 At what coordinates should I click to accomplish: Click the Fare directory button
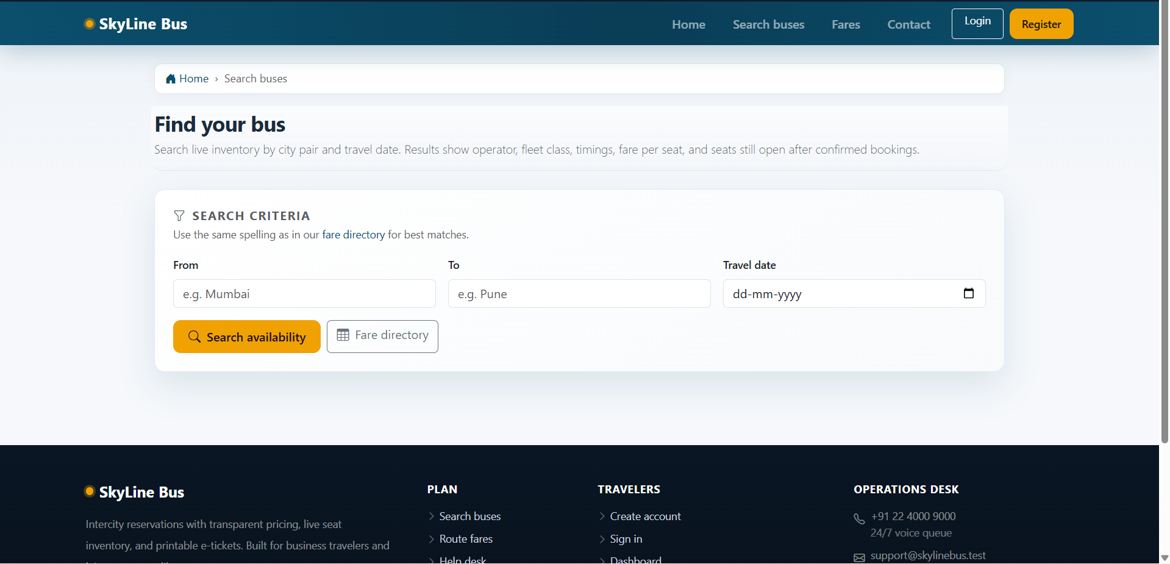tap(382, 337)
